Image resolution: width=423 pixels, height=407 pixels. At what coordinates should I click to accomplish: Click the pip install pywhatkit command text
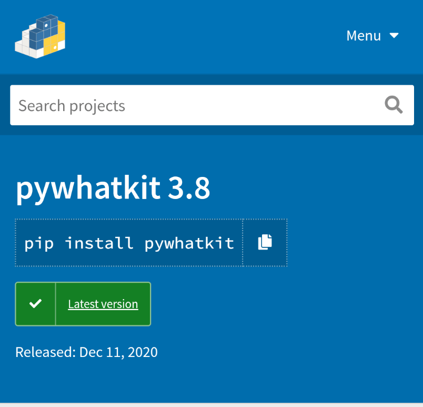129,243
